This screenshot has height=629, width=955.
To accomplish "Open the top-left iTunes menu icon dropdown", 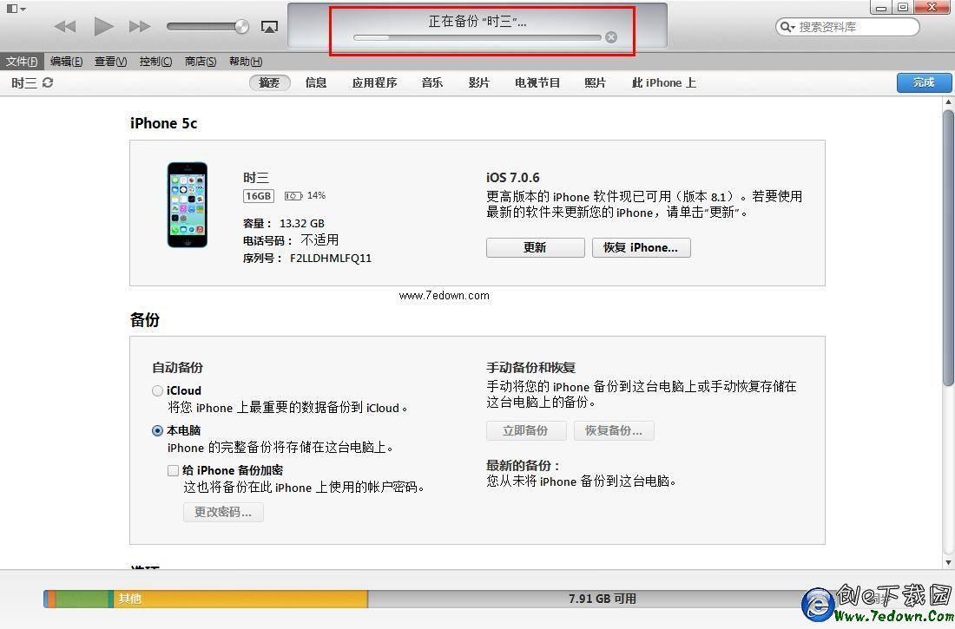I will click(x=15, y=9).
